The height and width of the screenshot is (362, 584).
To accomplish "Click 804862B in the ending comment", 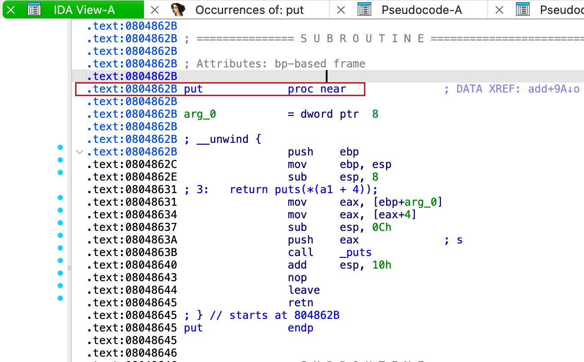I will (x=317, y=315).
